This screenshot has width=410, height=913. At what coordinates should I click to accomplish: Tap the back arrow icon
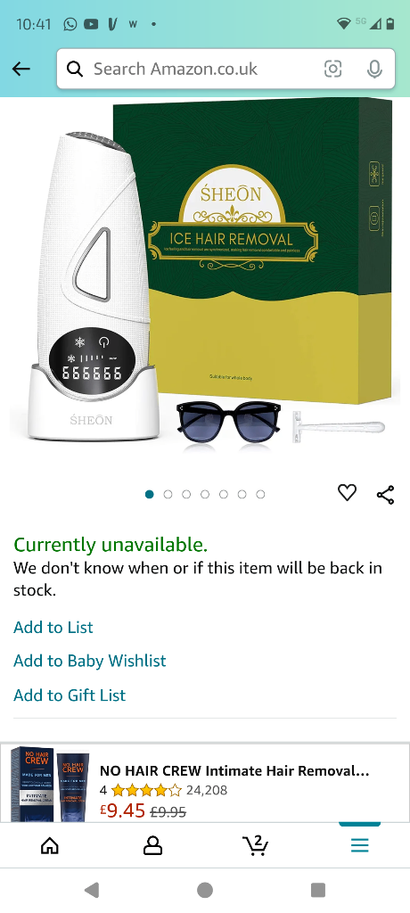pos(21,69)
